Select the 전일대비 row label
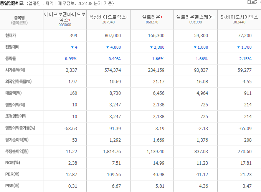The height and width of the screenshot is (192, 261). [12, 47]
